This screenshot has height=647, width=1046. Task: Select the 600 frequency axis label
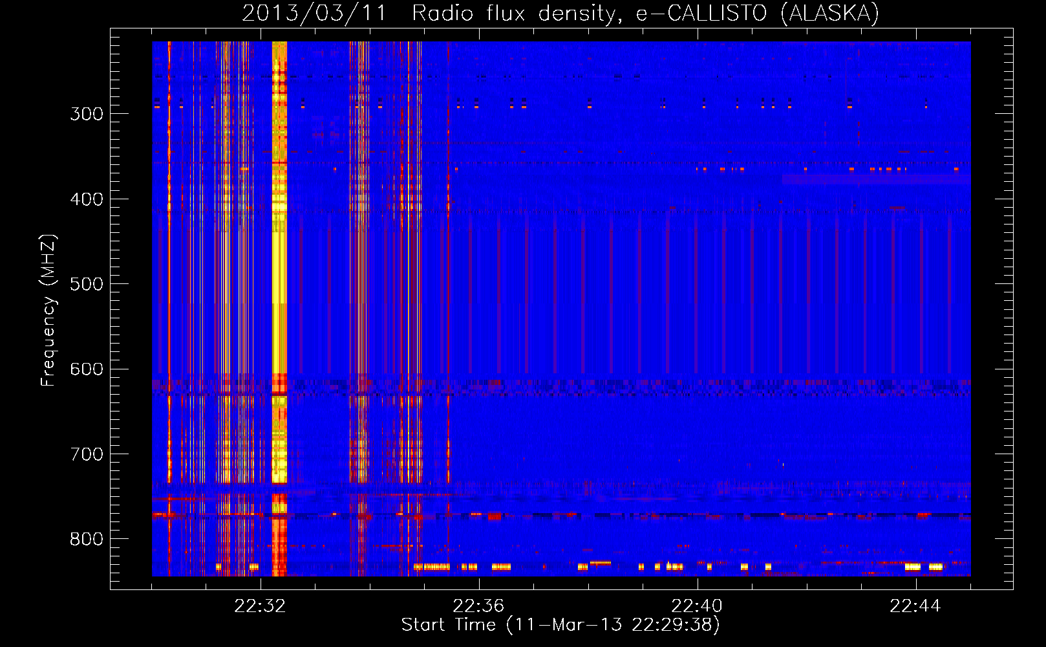click(87, 369)
